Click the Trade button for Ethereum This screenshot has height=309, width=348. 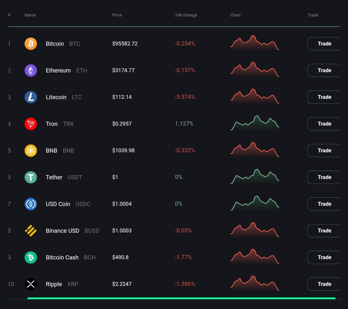coord(324,70)
